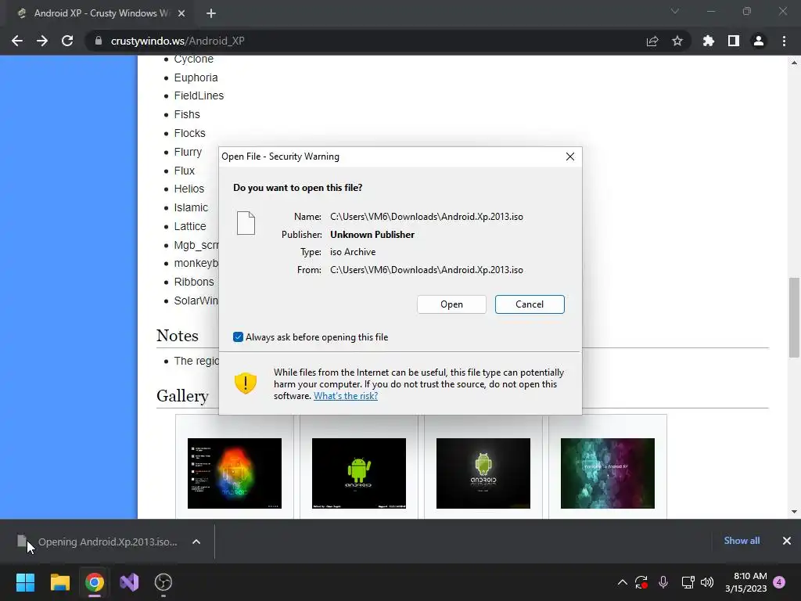This screenshot has height=601, width=801.
Task: Click the Fishs list item
Action: [187, 114]
